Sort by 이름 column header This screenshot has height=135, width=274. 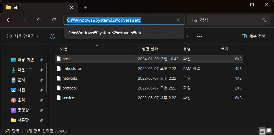pyautogui.click(x=96, y=49)
